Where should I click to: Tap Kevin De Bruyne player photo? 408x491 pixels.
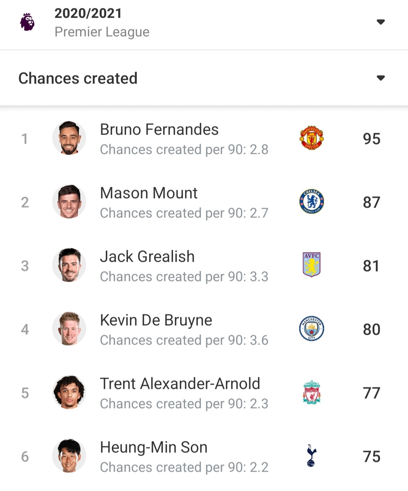click(x=69, y=328)
